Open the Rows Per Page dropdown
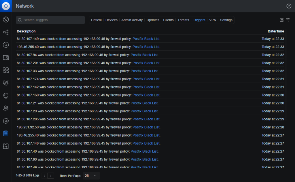295x182 pixels. click(91, 176)
